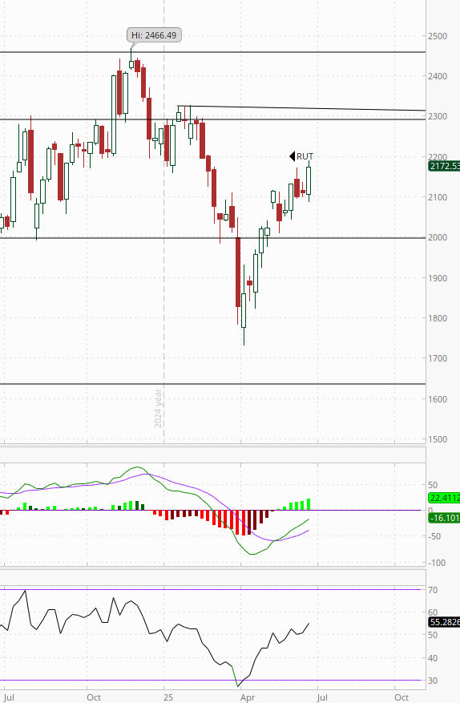Click the 2000 price axis label
This screenshot has height=703, width=460.
point(437,237)
